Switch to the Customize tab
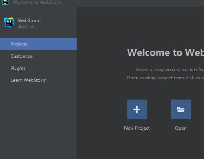The height and width of the screenshot is (159, 204). point(38,56)
